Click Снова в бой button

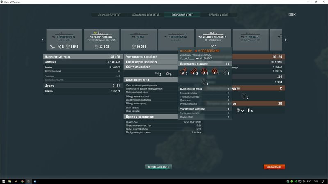pyautogui.click(x=274, y=167)
